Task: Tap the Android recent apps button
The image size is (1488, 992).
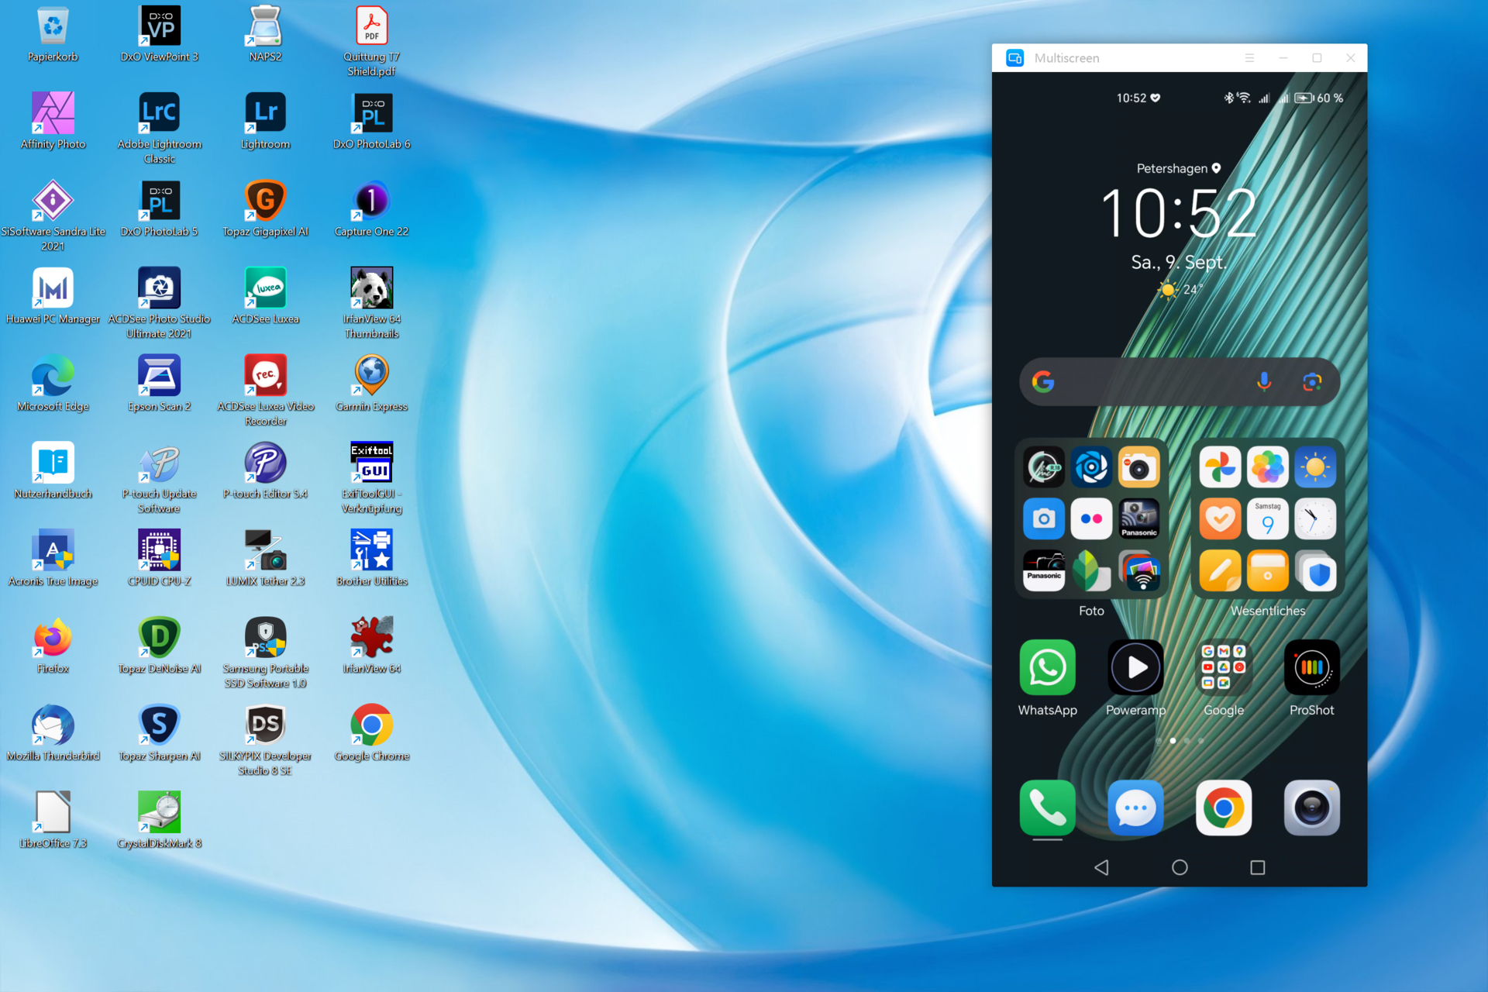Action: point(1258,867)
